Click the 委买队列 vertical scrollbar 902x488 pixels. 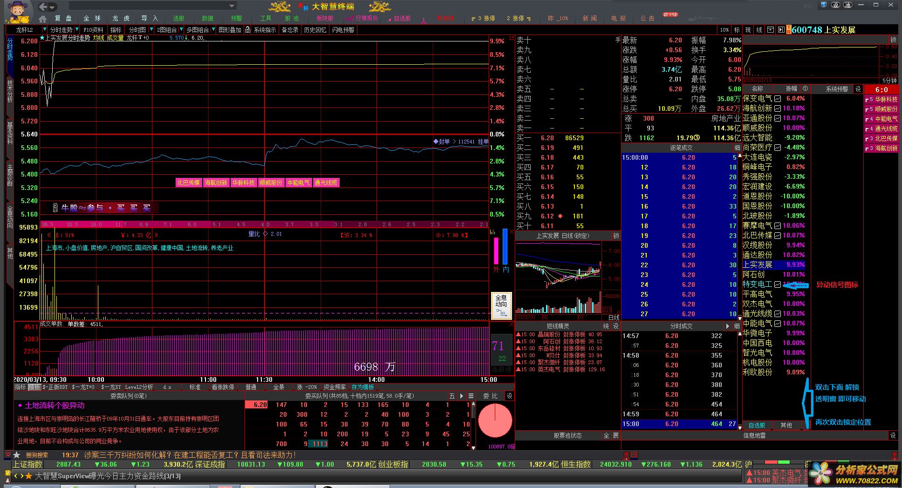point(473,425)
